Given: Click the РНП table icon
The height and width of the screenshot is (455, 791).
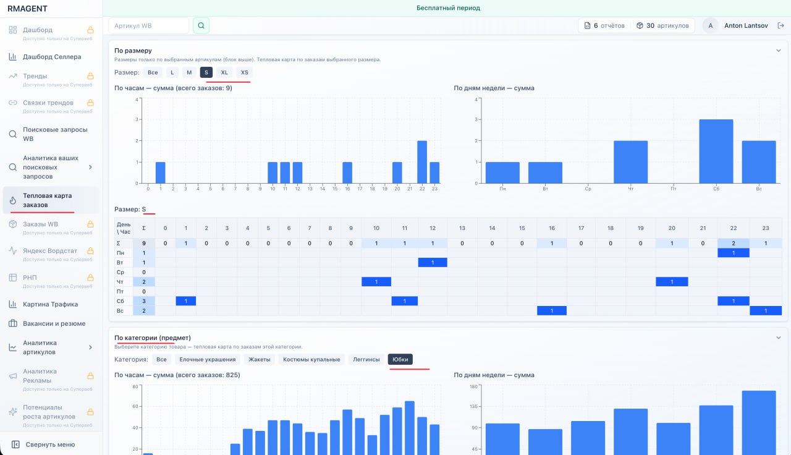Looking at the screenshot, I should pos(12,278).
